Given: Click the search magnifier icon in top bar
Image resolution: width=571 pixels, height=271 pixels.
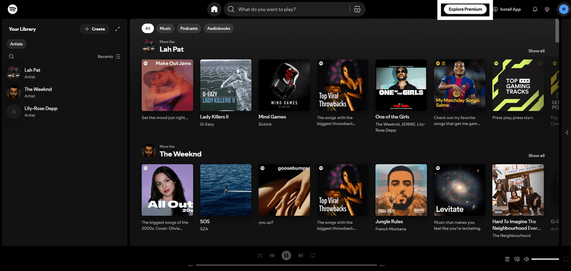Looking at the screenshot, I should (231, 10).
